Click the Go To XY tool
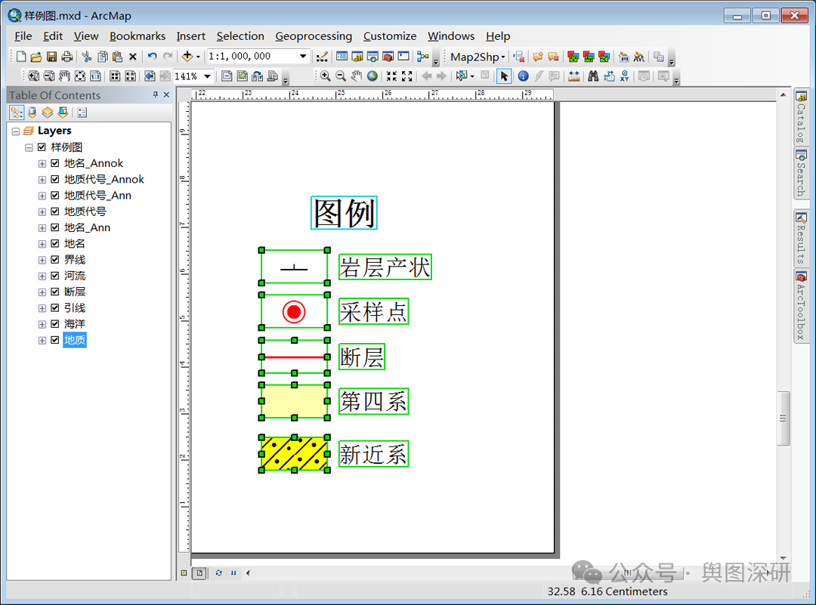 624,76
